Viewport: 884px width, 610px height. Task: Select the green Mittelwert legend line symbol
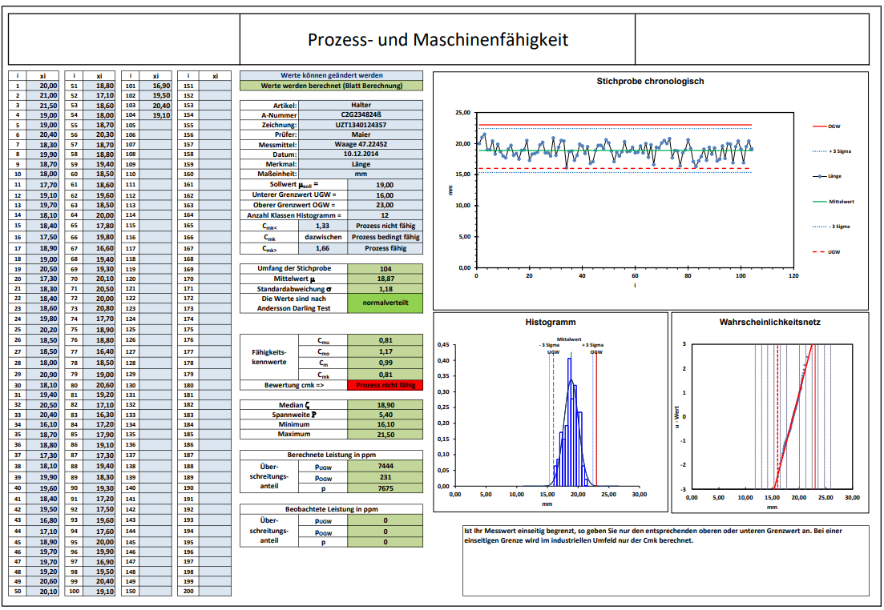point(819,201)
